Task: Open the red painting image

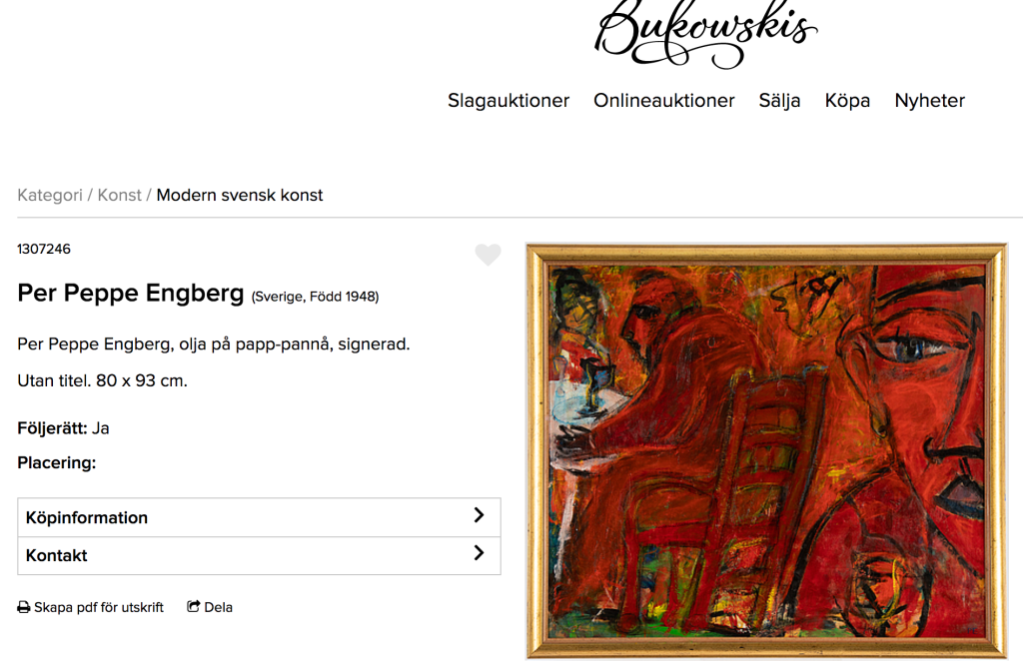Action: 766,451
